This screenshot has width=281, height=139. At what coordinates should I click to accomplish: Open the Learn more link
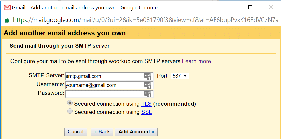196,61
